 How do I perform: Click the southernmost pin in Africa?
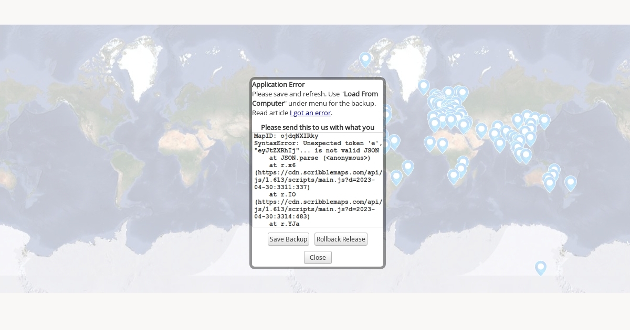click(454, 176)
